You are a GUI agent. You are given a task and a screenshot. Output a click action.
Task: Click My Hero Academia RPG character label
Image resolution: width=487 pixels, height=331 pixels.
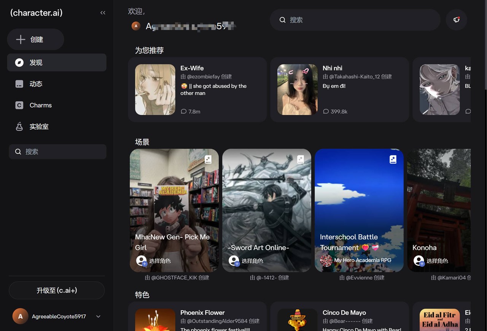(x=363, y=260)
